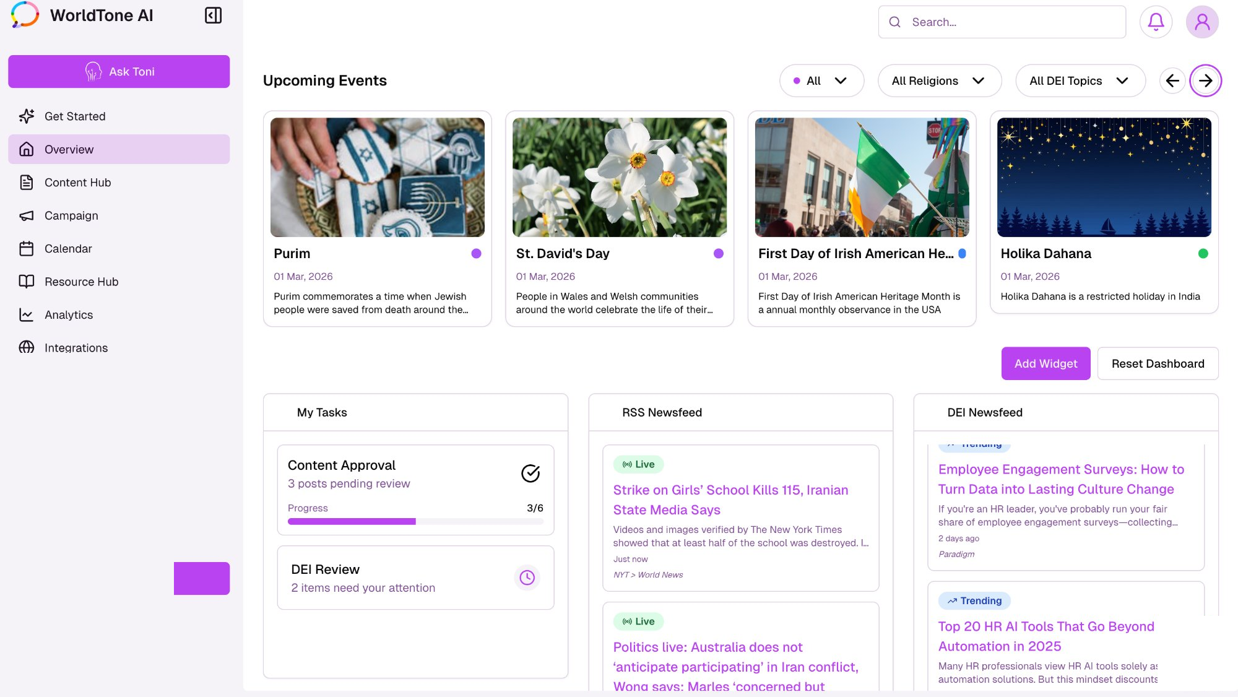
Task: Open the Holika Dahana starry night image
Action: [1104, 177]
